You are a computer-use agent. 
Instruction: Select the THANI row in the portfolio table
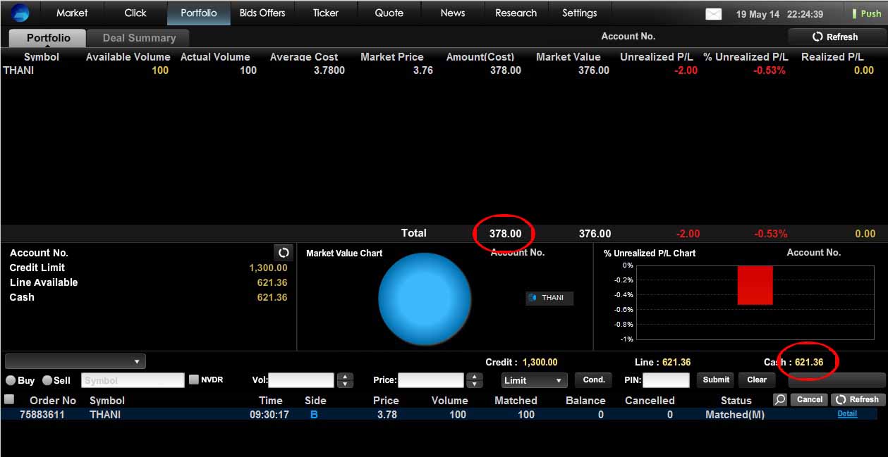click(x=444, y=70)
